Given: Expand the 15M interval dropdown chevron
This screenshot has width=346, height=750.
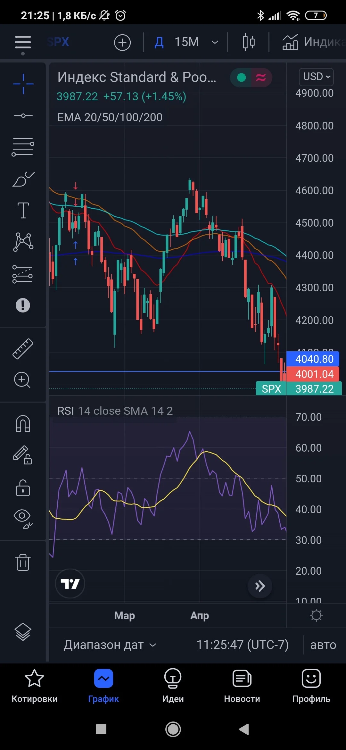Looking at the screenshot, I should coord(215,42).
